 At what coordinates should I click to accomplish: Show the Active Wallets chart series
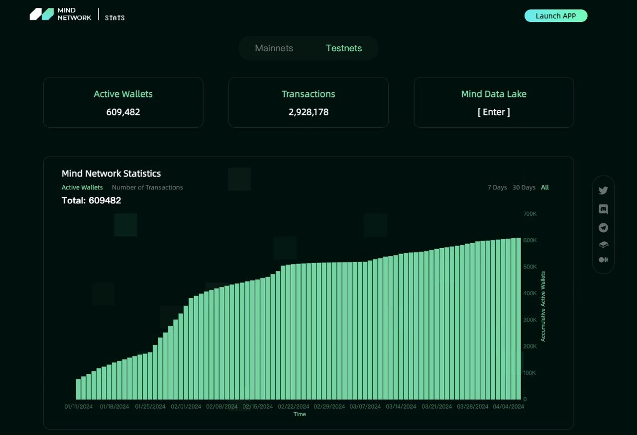pyautogui.click(x=82, y=187)
